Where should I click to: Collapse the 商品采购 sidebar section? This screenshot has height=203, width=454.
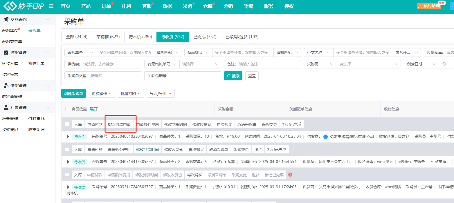48,19
